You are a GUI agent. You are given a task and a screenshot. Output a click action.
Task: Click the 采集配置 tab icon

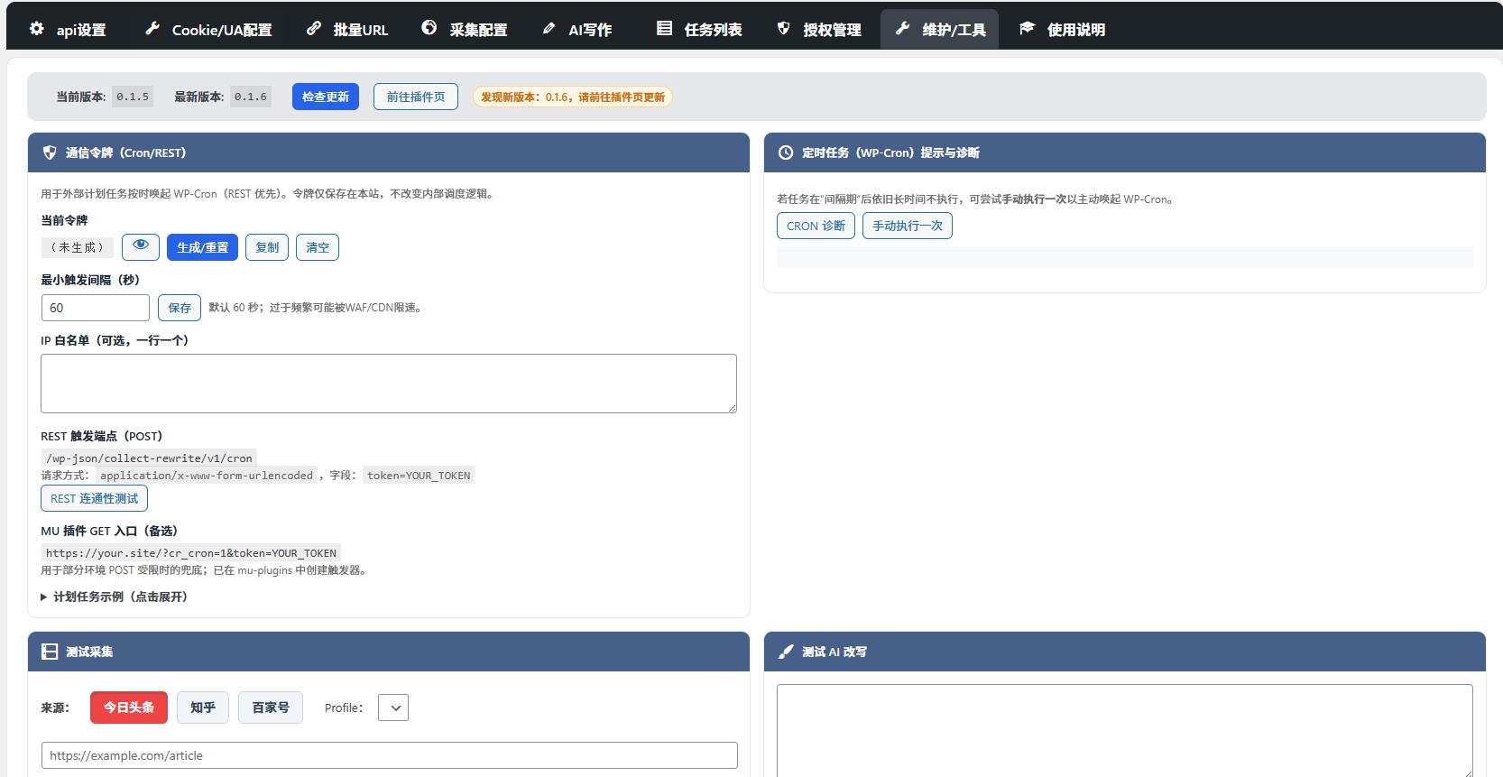[429, 29]
